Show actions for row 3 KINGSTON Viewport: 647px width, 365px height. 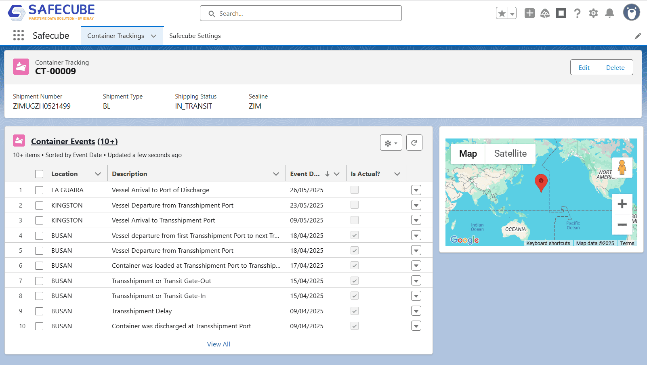pos(416,220)
